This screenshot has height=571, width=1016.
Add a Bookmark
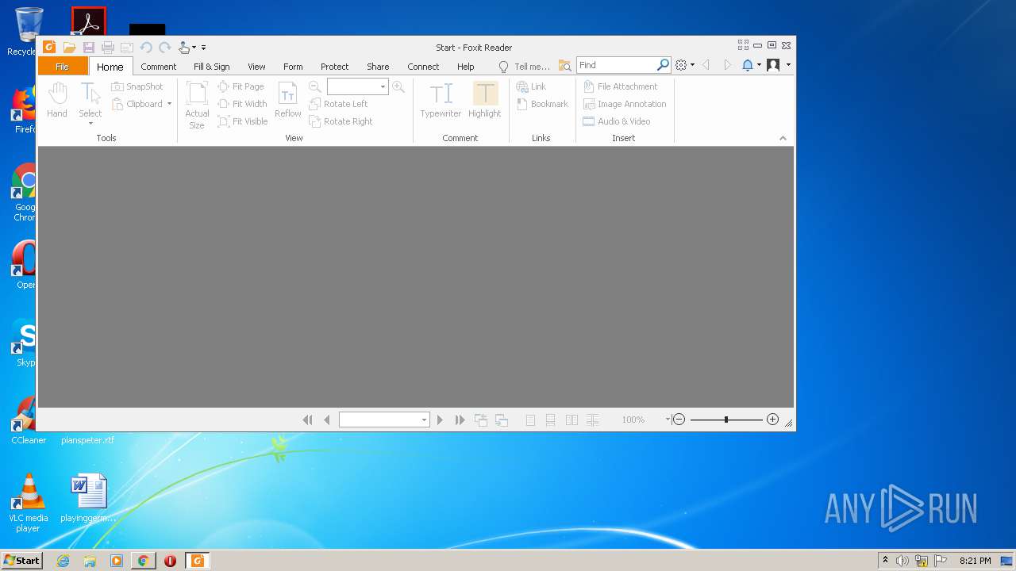(542, 104)
